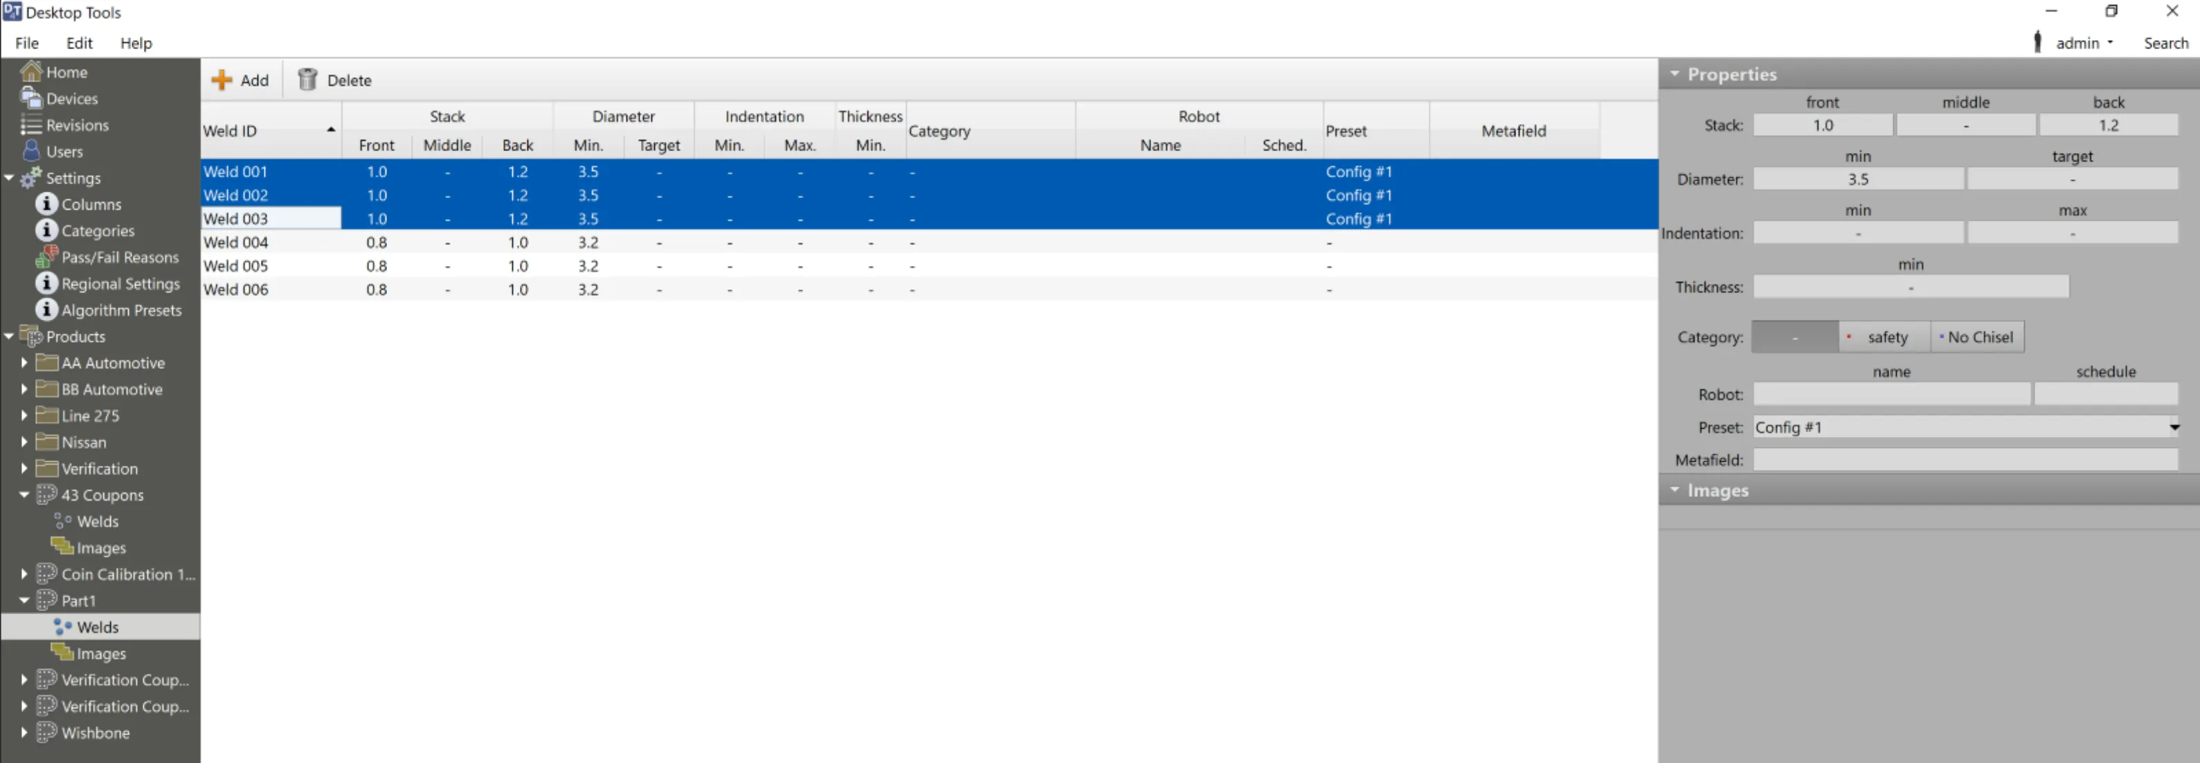This screenshot has width=2200, height=763.
Task: Click Welds icon under 43 Coupons
Action: point(62,521)
